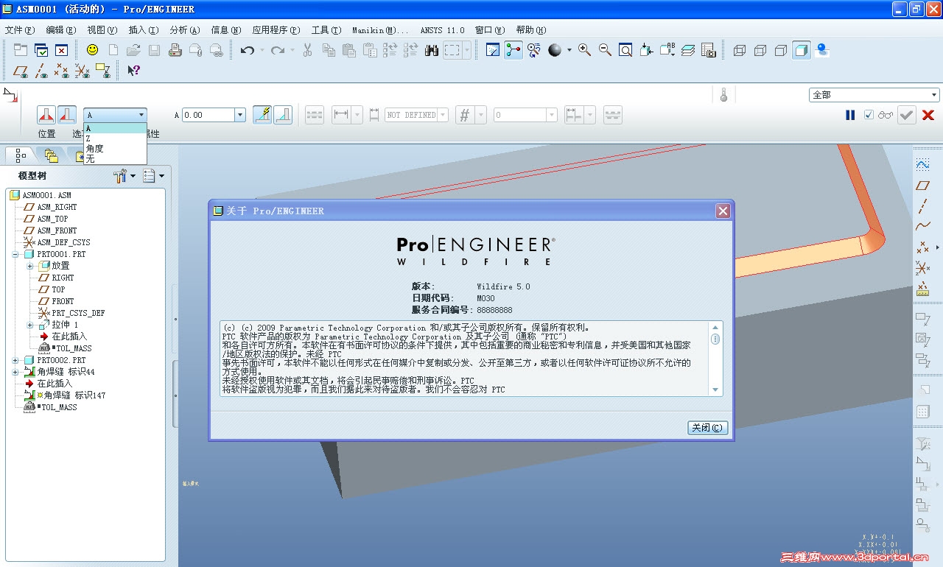
Task: Click the datum curve icon in right toolbar
Action: tap(922, 227)
